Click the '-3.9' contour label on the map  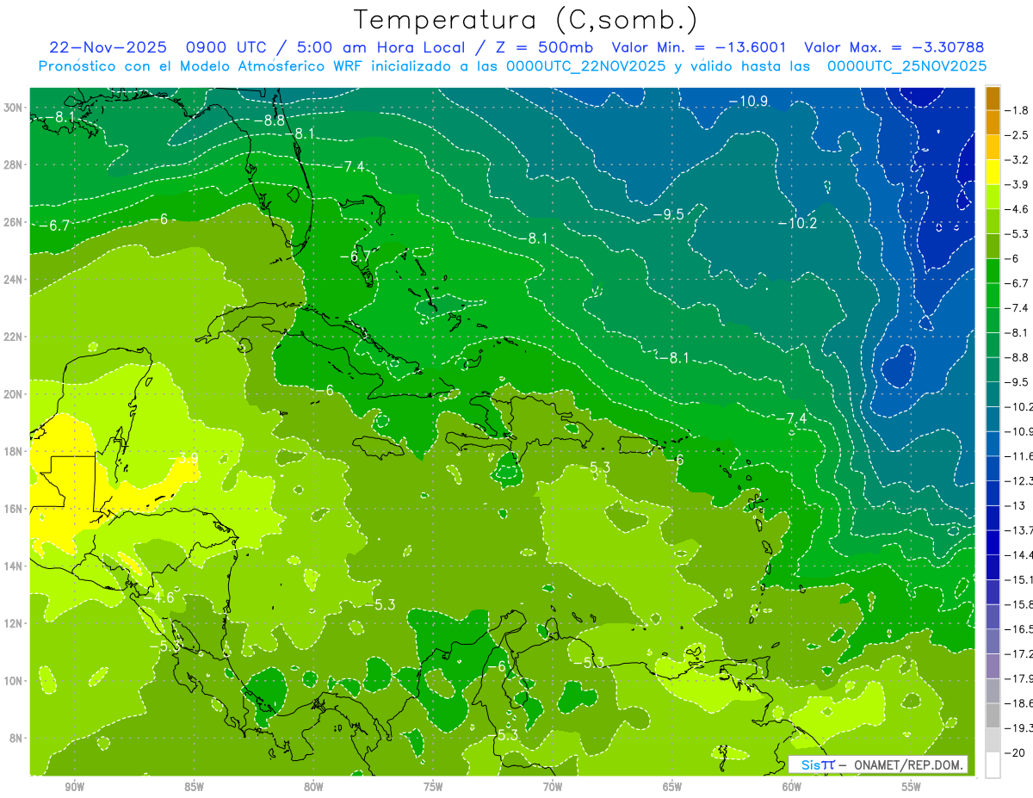(183, 457)
